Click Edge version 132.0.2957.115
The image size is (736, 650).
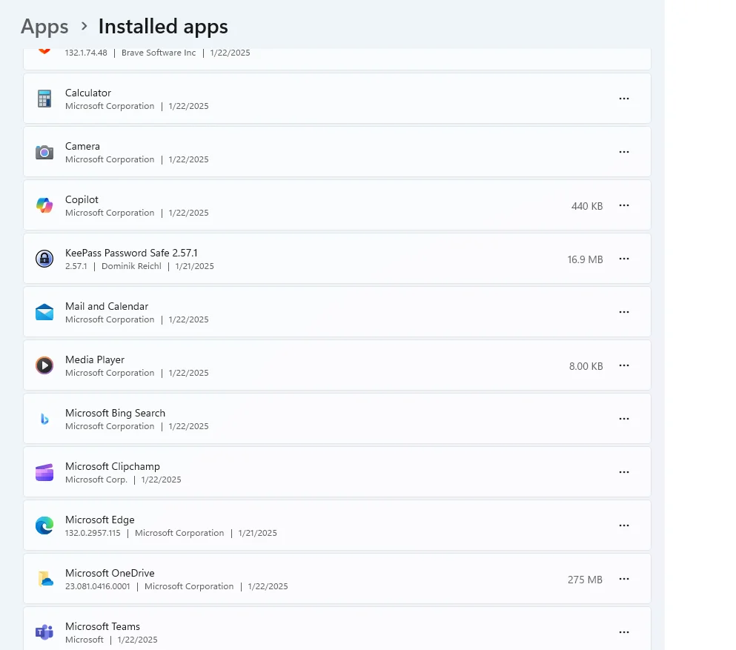(93, 533)
